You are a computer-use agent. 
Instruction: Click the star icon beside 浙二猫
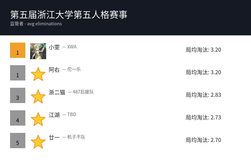[x=38, y=97]
